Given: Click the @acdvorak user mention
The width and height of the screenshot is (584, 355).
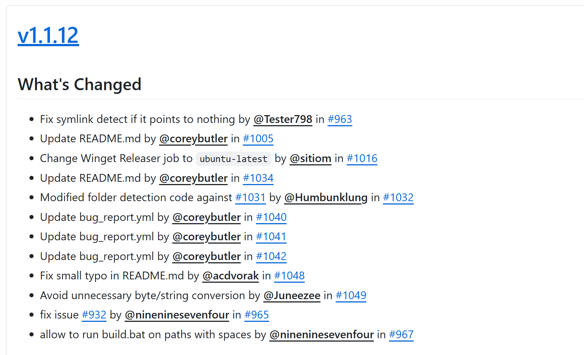Looking at the screenshot, I should [230, 276].
